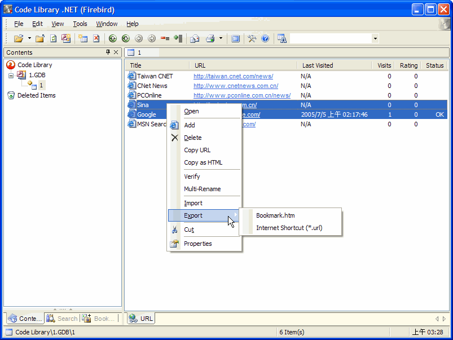Open the taiwan.cnet.com/news link
The width and height of the screenshot is (453, 340).
[233, 76]
